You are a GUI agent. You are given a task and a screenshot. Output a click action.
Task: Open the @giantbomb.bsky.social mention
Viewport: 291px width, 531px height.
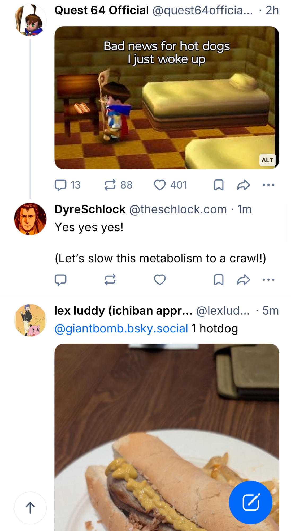[121, 328]
